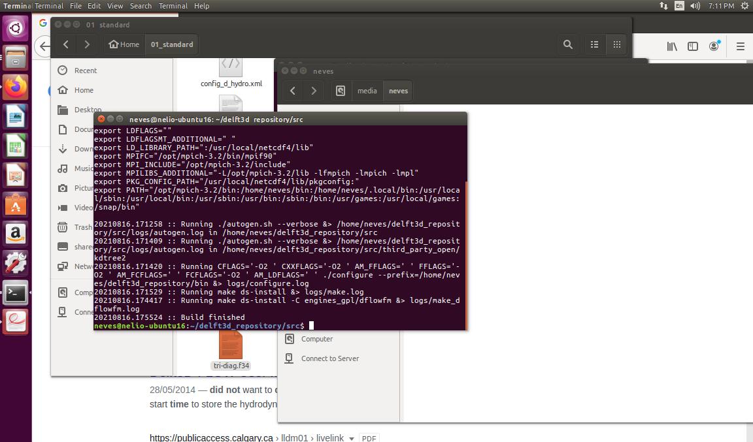Click the Firefox account avatar icon
753x442 pixels.
coord(714,46)
